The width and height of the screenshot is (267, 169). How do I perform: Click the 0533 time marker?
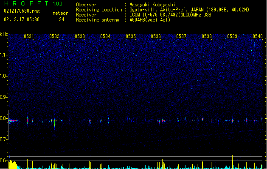tap(80, 36)
